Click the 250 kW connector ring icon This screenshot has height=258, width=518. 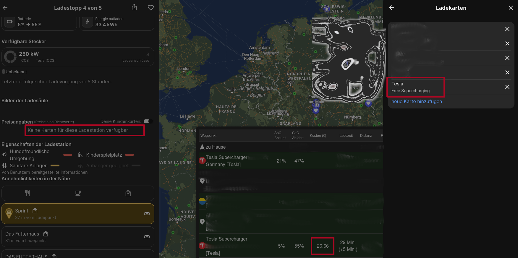(x=10, y=56)
